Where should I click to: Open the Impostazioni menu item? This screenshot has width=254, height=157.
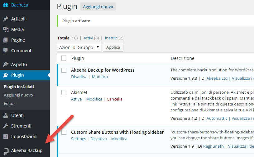(24, 137)
